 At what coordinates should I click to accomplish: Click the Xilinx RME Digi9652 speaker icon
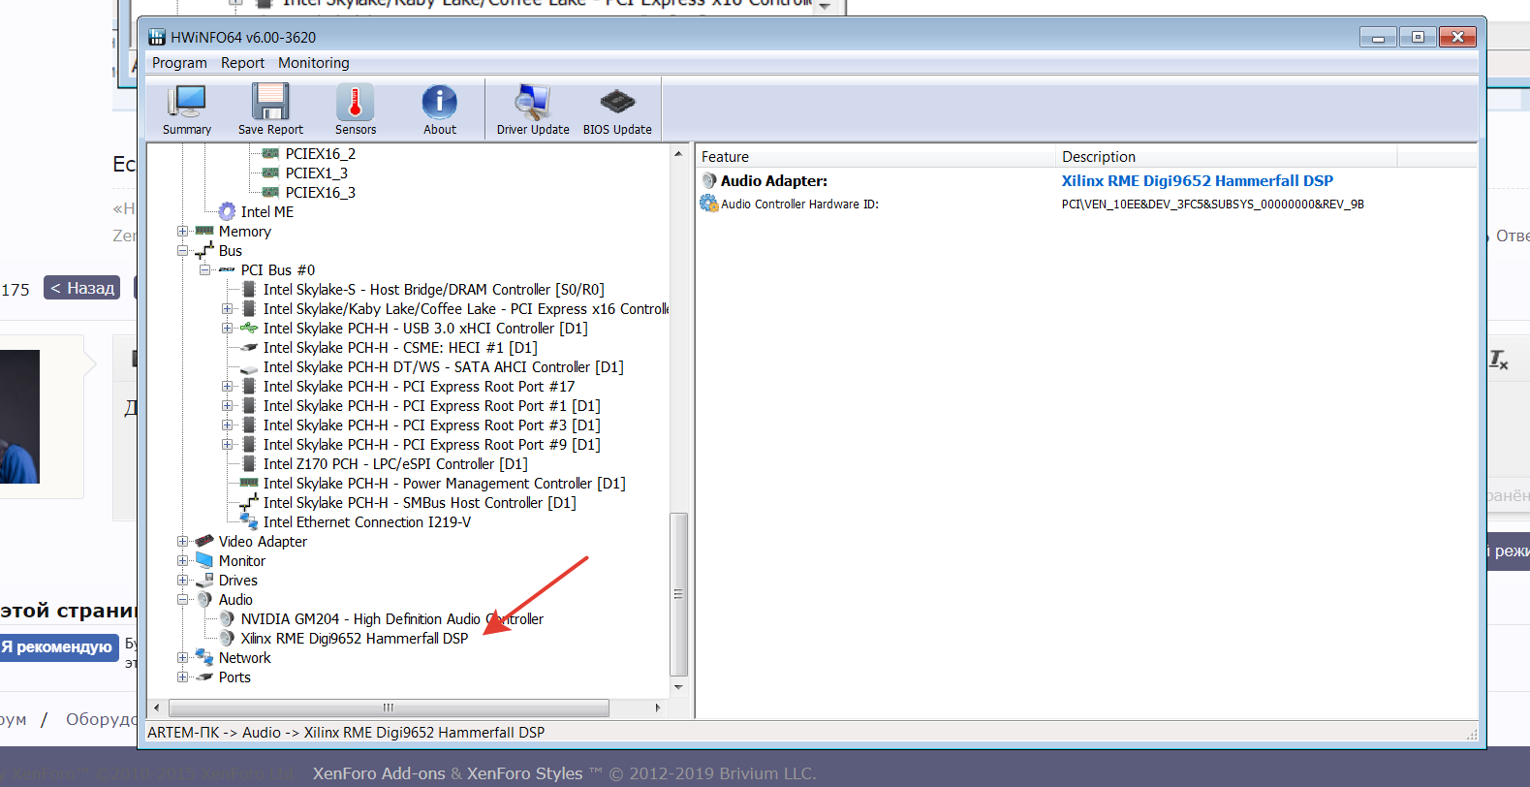coord(227,638)
